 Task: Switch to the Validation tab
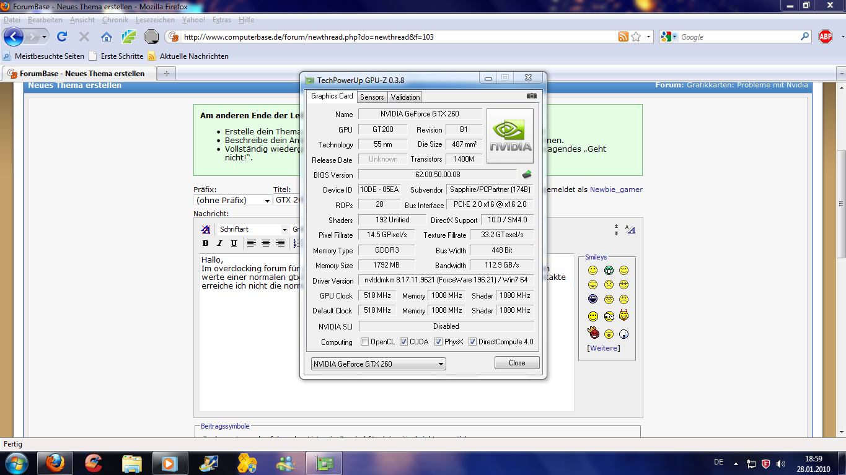(405, 97)
